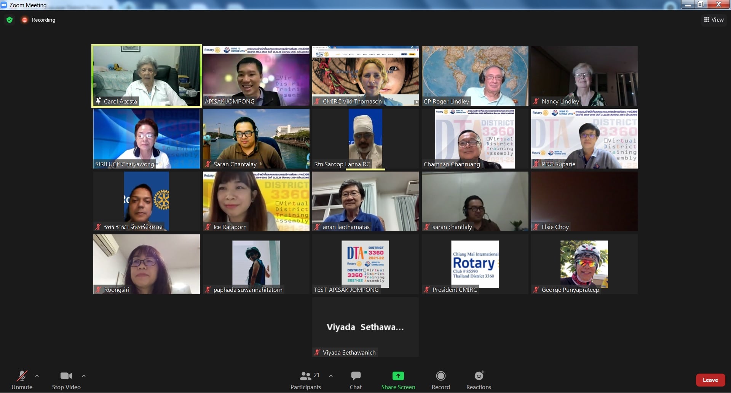Click George Punyaprateep's profile picture tile
The width and height of the screenshot is (731, 393).
(x=584, y=264)
